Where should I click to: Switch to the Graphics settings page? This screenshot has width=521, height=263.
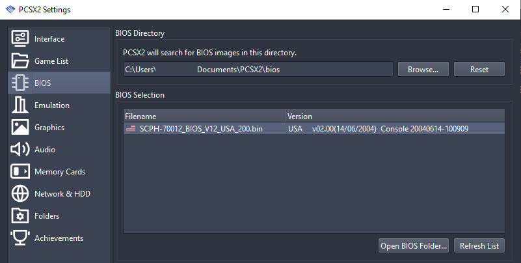pos(49,128)
